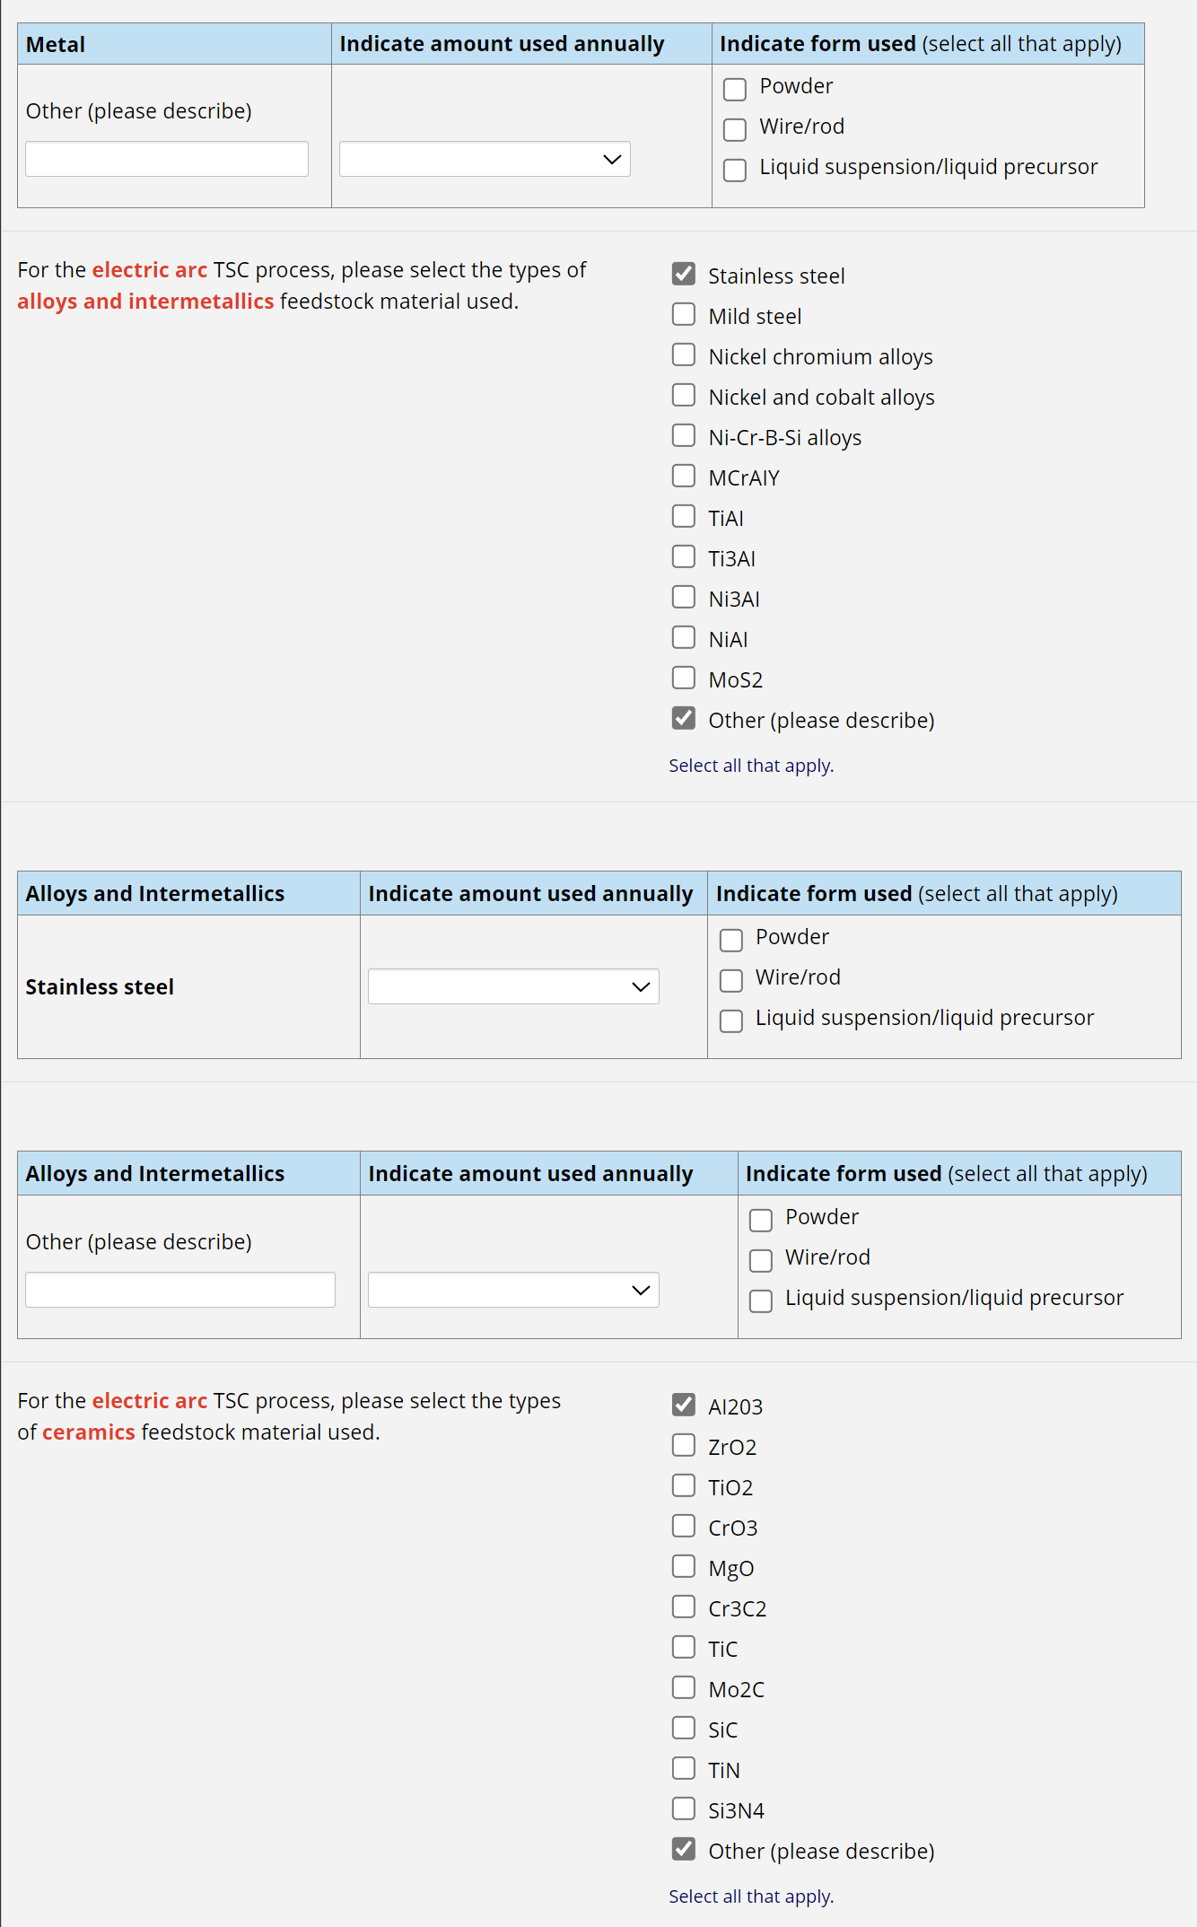Viewport: 1198px width, 1927px height.
Task: Enable the MoS2 feedstock option
Action: point(684,679)
